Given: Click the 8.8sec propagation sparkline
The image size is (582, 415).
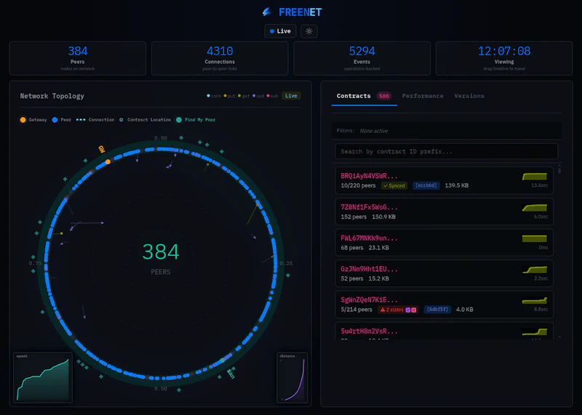Looking at the screenshot, I should [x=535, y=301].
